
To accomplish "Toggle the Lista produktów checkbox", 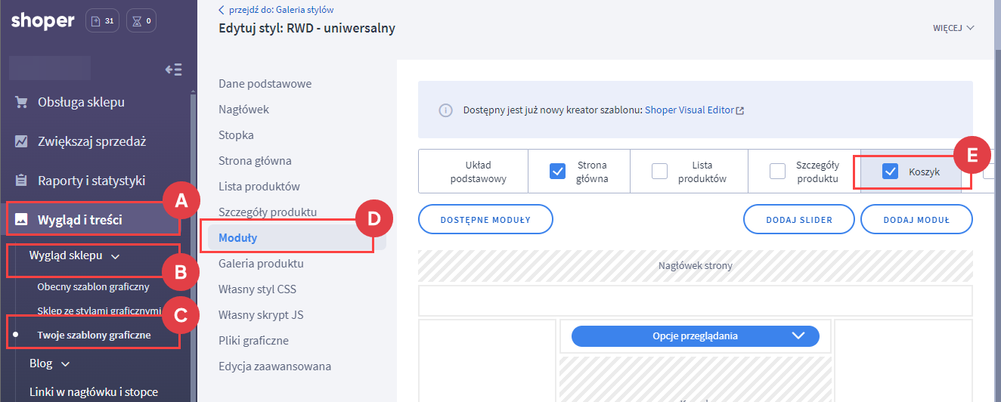I will [x=659, y=172].
